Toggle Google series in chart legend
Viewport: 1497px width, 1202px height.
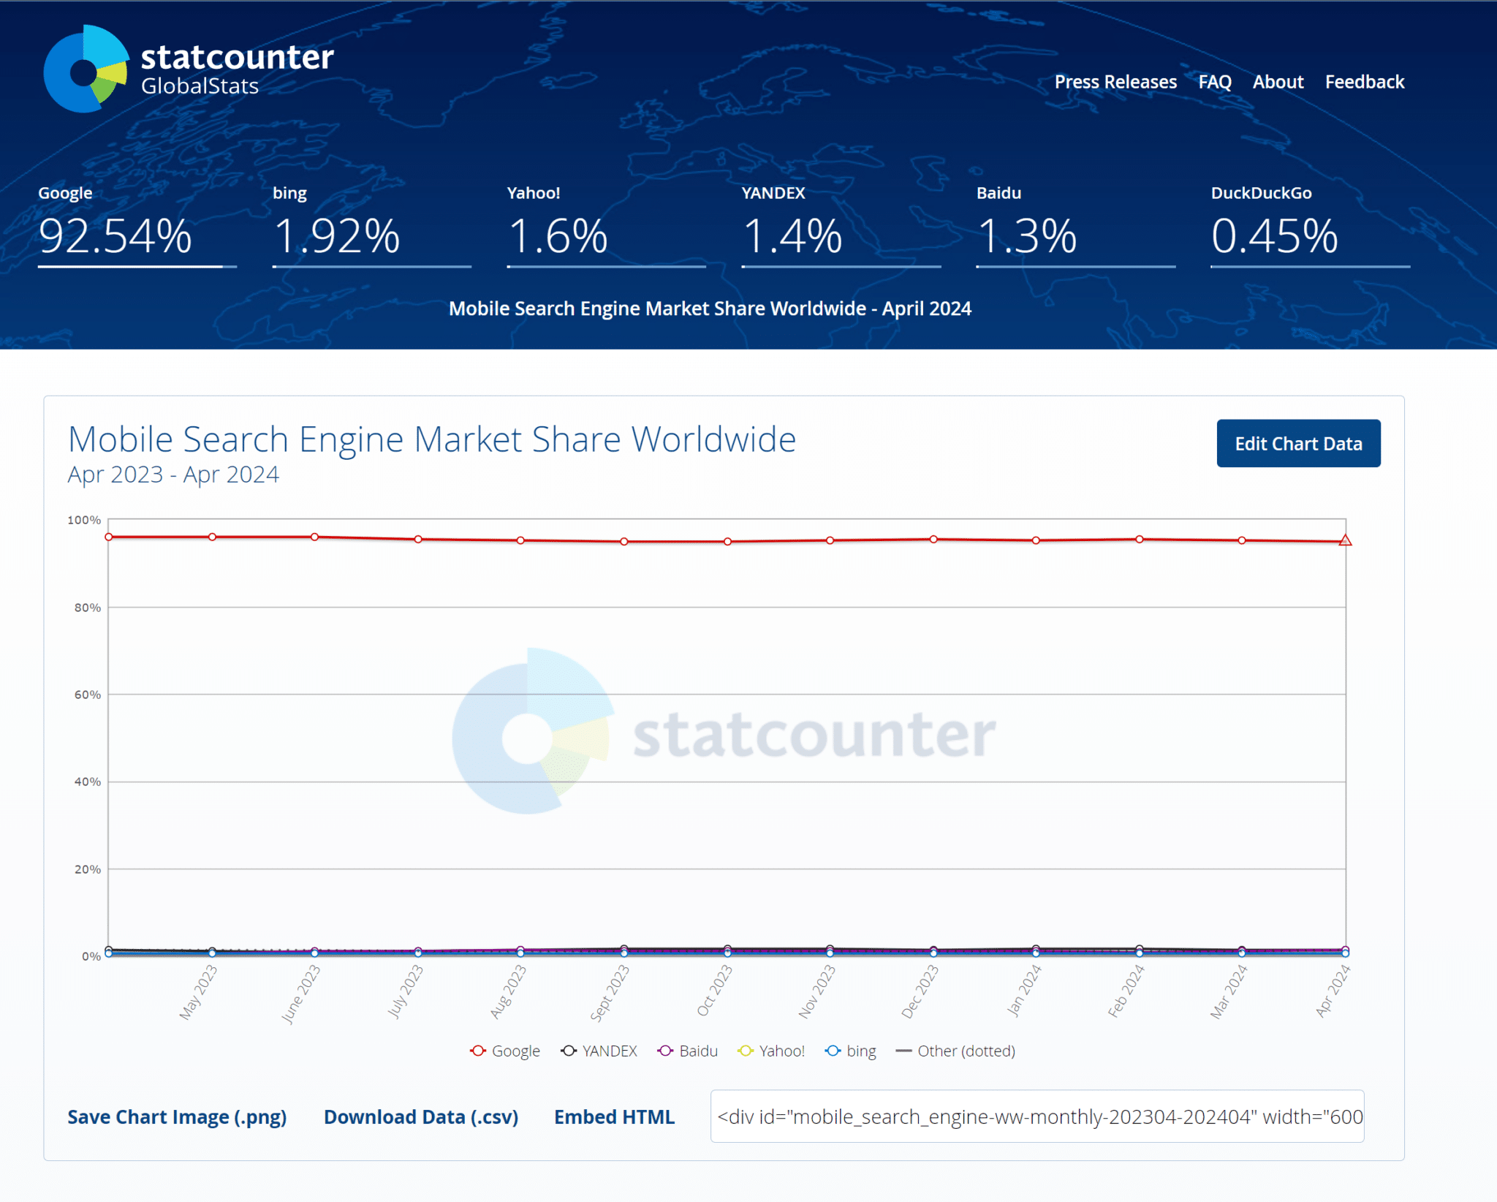pos(505,1051)
